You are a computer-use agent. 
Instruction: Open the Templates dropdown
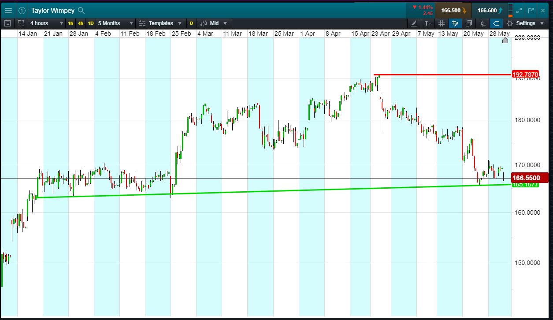pos(161,23)
